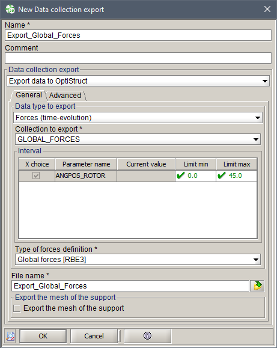The width and height of the screenshot is (277, 348).
Task: Expand the Global forces [RBE3] dropdown
Action: 138,260
